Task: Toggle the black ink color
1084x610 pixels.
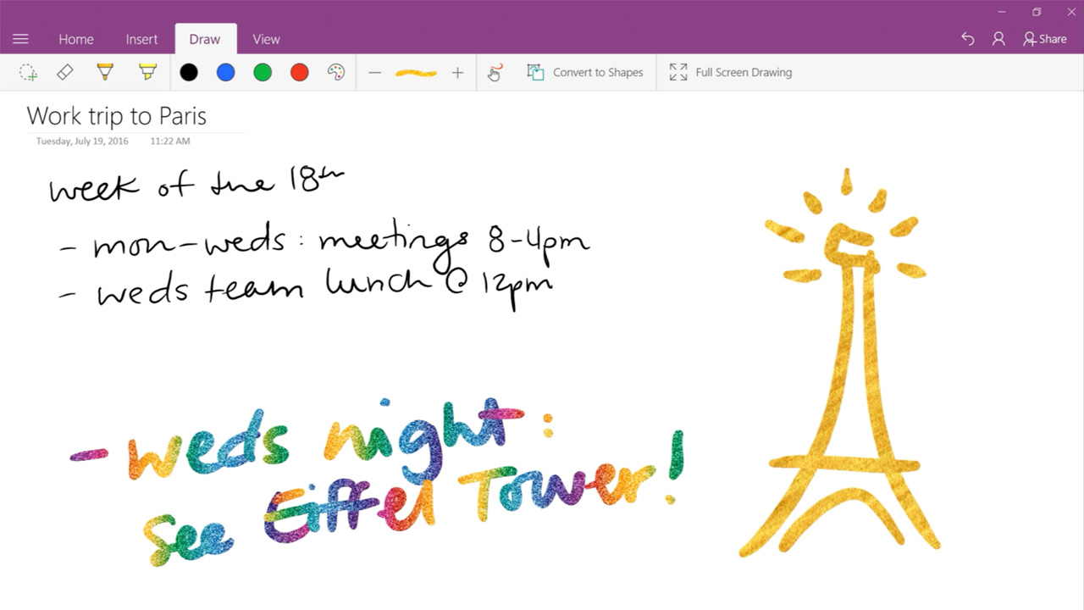Action: (188, 72)
